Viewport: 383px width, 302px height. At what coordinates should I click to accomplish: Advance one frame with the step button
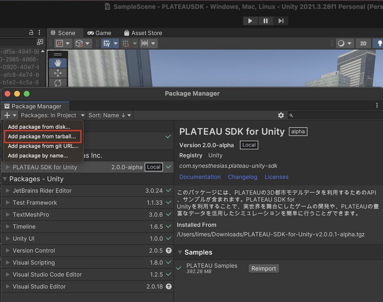click(281, 21)
